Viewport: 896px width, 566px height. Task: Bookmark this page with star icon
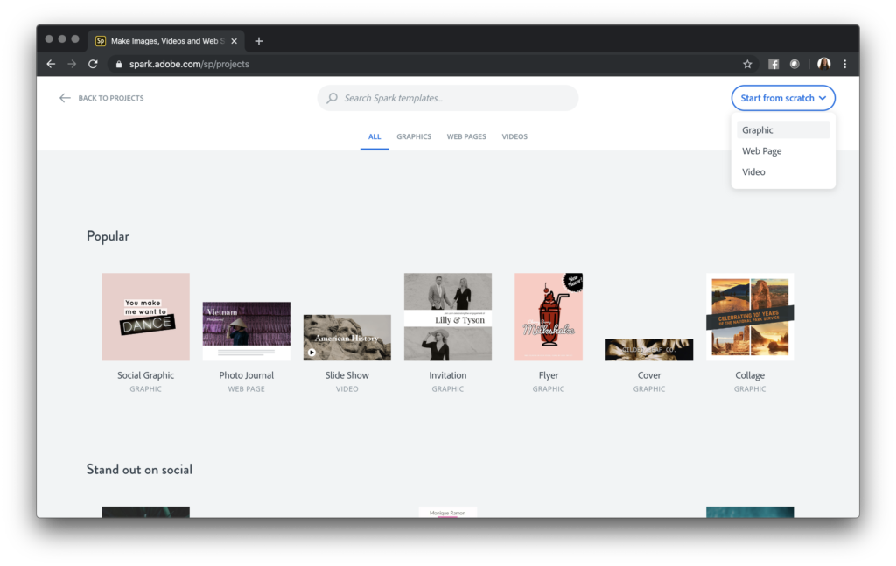[x=747, y=64]
